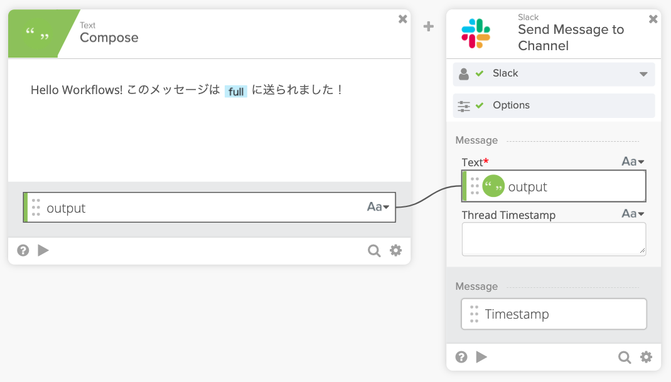Click the Slack logo icon
This screenshot has width=671, height=382.
(476, 34)
